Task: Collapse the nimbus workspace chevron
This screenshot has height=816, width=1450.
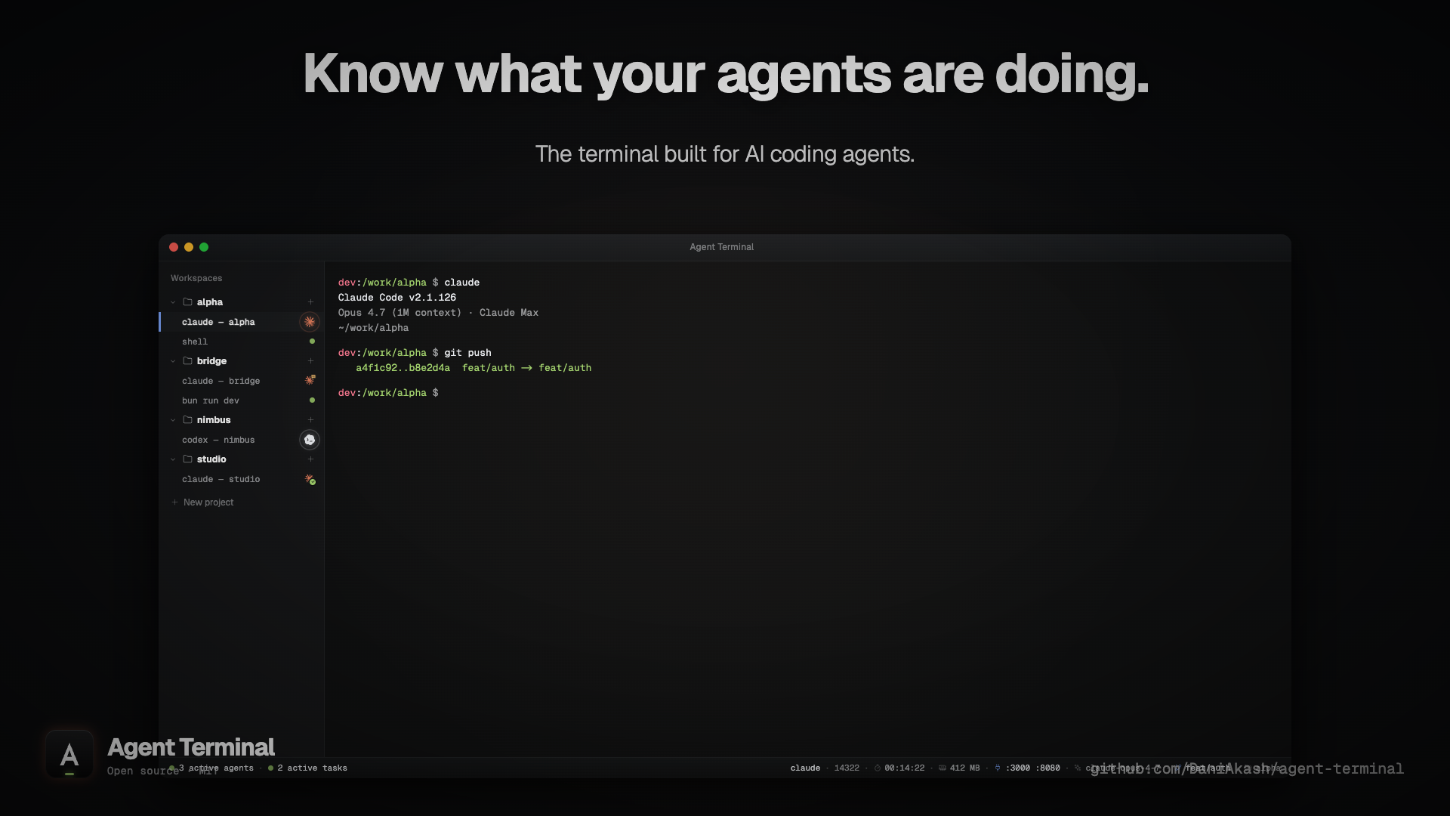Action: point(173,419)
